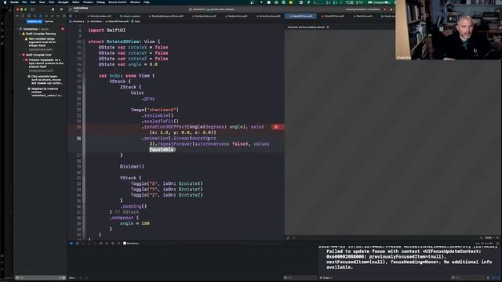Toggle the navigator sidebar
The image size is (502, 282).
click(x=33, y=9)
